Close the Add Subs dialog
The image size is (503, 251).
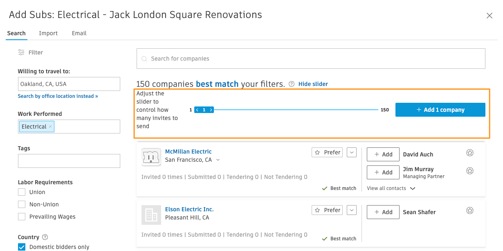489,16
